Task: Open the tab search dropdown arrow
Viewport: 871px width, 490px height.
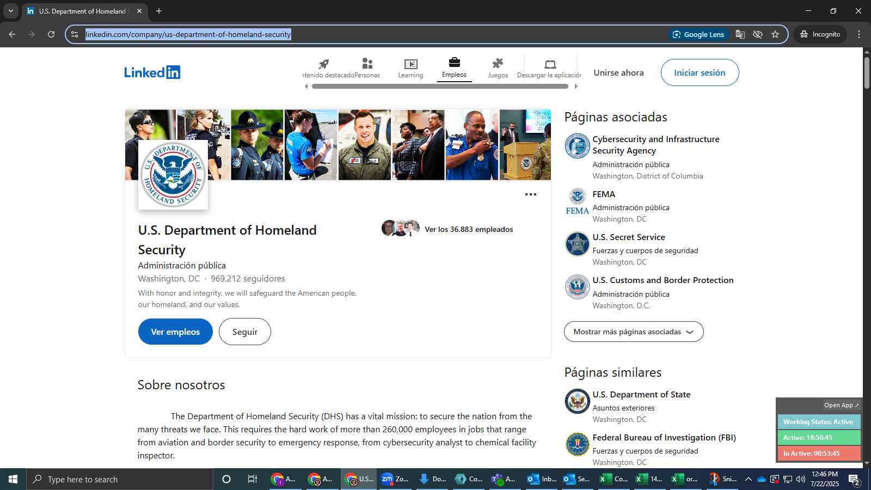Action: (10, 11)
